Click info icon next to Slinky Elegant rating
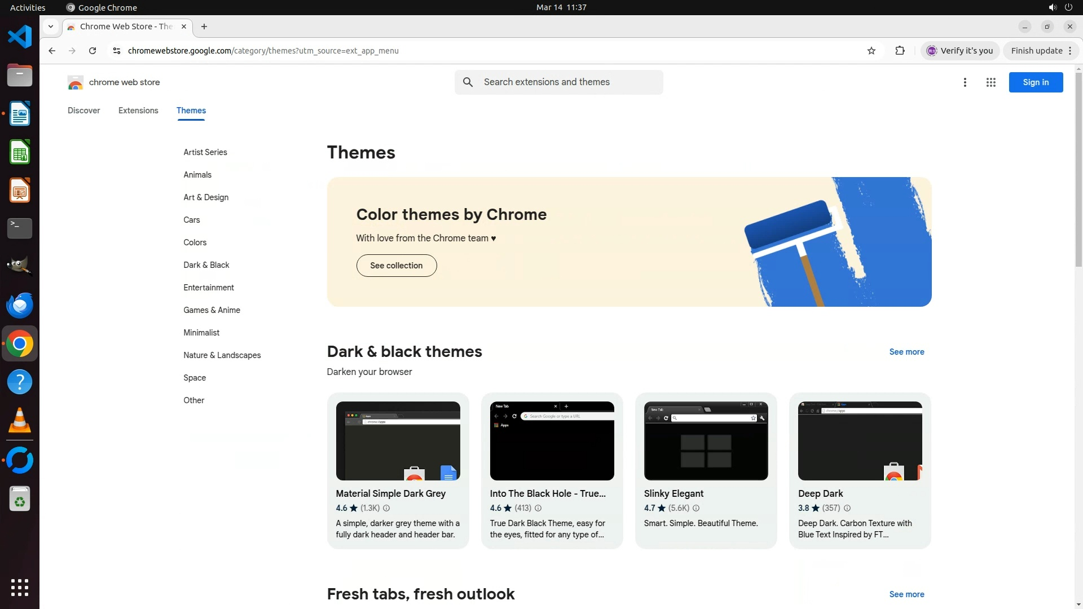The height and width of the screenshot is (609, 1083). pyautogui.click(x=696, y=508)
